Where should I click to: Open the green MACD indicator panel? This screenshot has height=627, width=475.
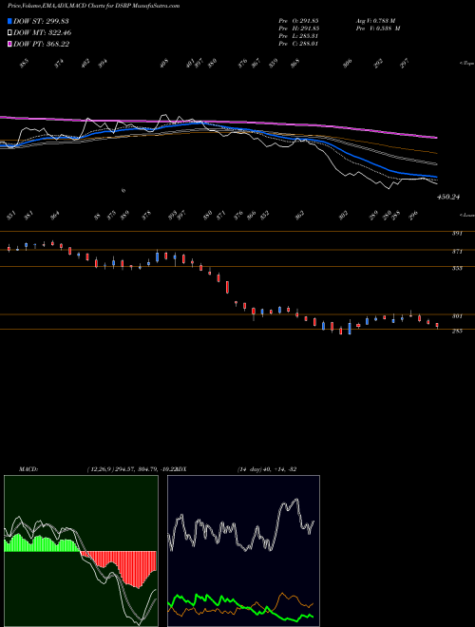click(x=81, y=551)
